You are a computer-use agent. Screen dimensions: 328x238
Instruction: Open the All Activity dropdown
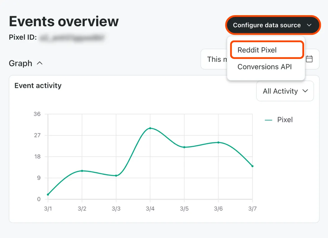coord(285,91)
